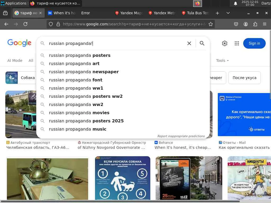Click Report inappropriate predictions link

pos(181,136)
